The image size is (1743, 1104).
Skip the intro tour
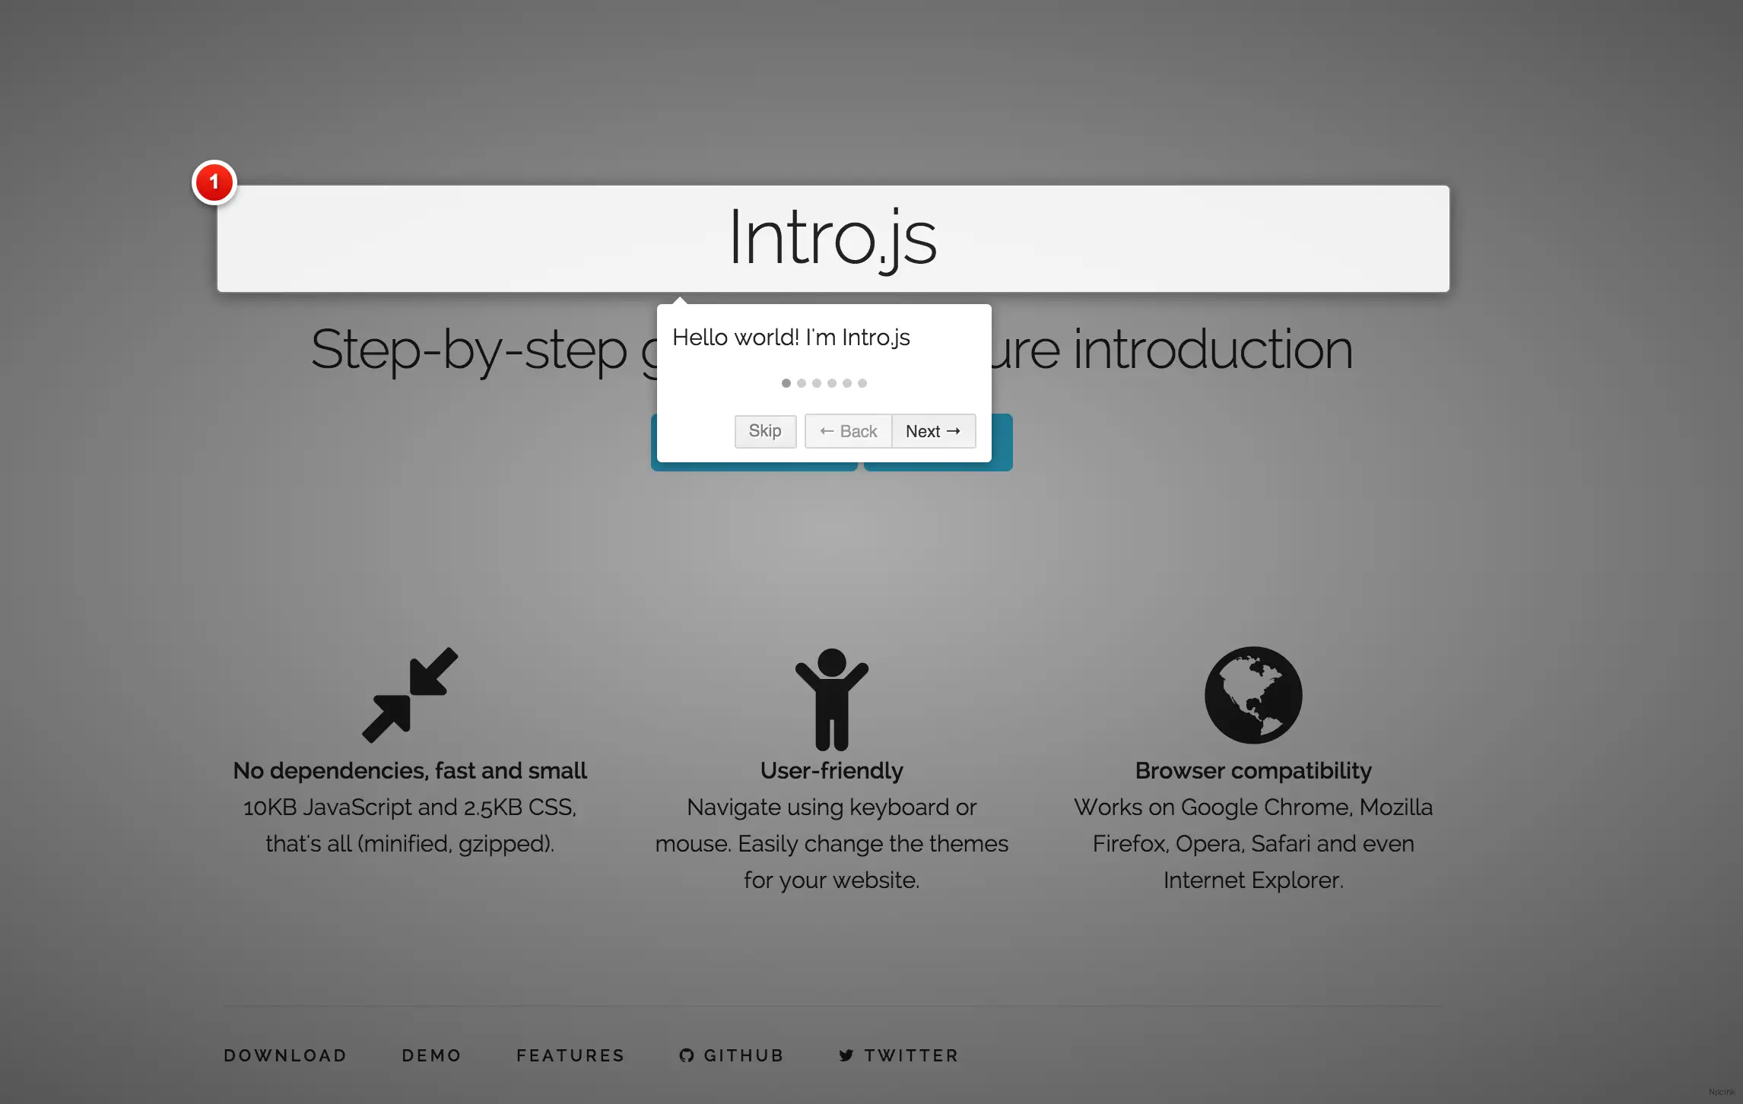pyautogui.click(x=765, y=431)
